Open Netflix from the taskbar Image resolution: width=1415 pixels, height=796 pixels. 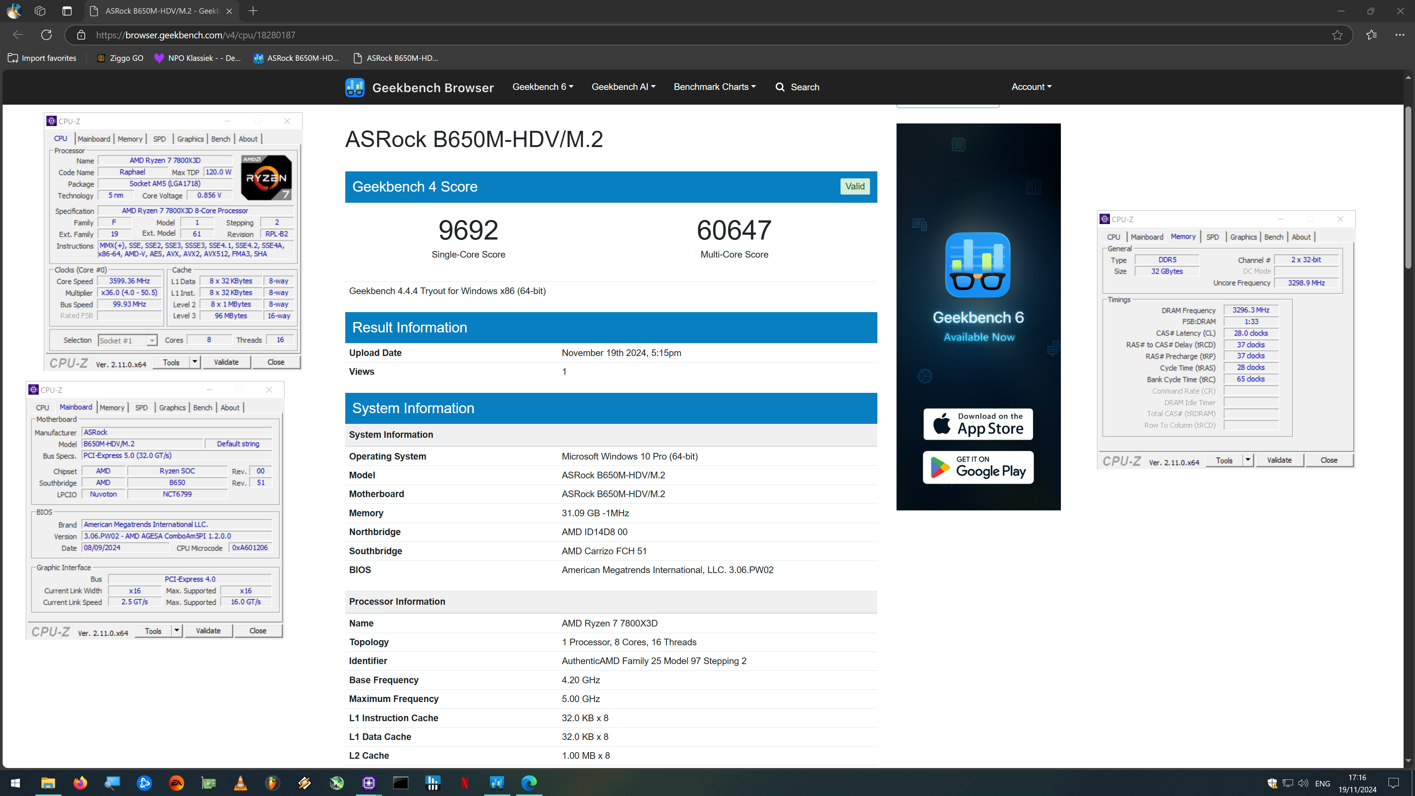click(465, 783)
